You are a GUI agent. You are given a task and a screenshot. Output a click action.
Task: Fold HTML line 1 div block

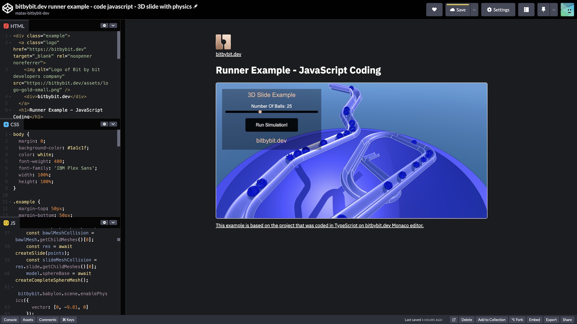pos(10,36)
